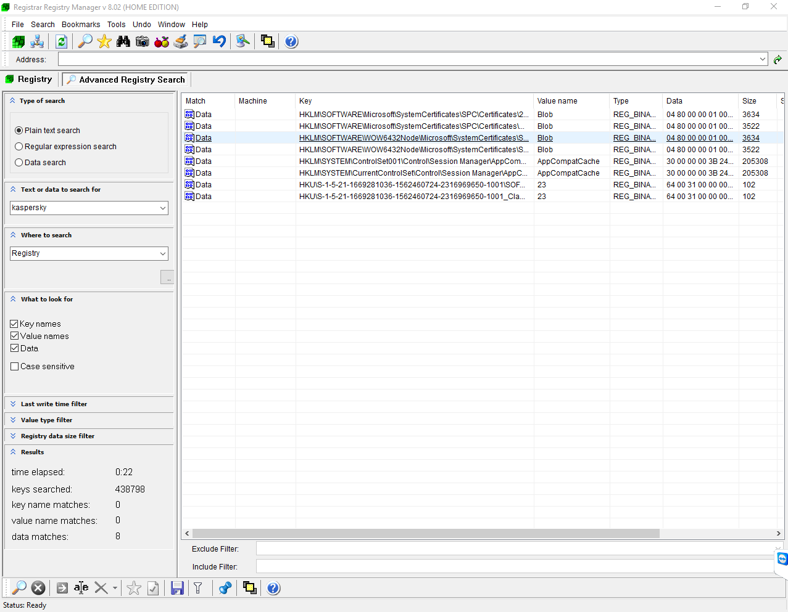This screenshot has height=612, width=788.
Task: Open help via bottom toolbar question mark
Action: pos(273,588)
